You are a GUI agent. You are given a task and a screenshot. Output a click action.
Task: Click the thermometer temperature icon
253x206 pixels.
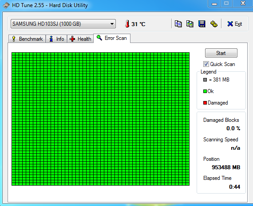(x=127, y=23)
